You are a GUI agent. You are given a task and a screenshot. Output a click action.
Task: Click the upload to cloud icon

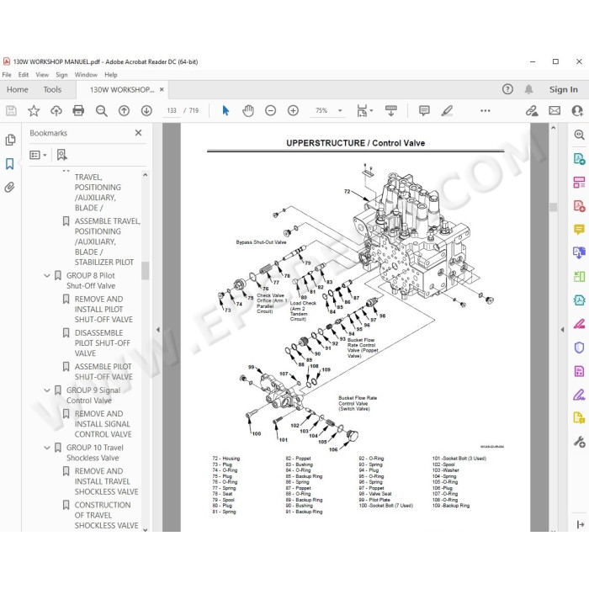coord(56,110)
